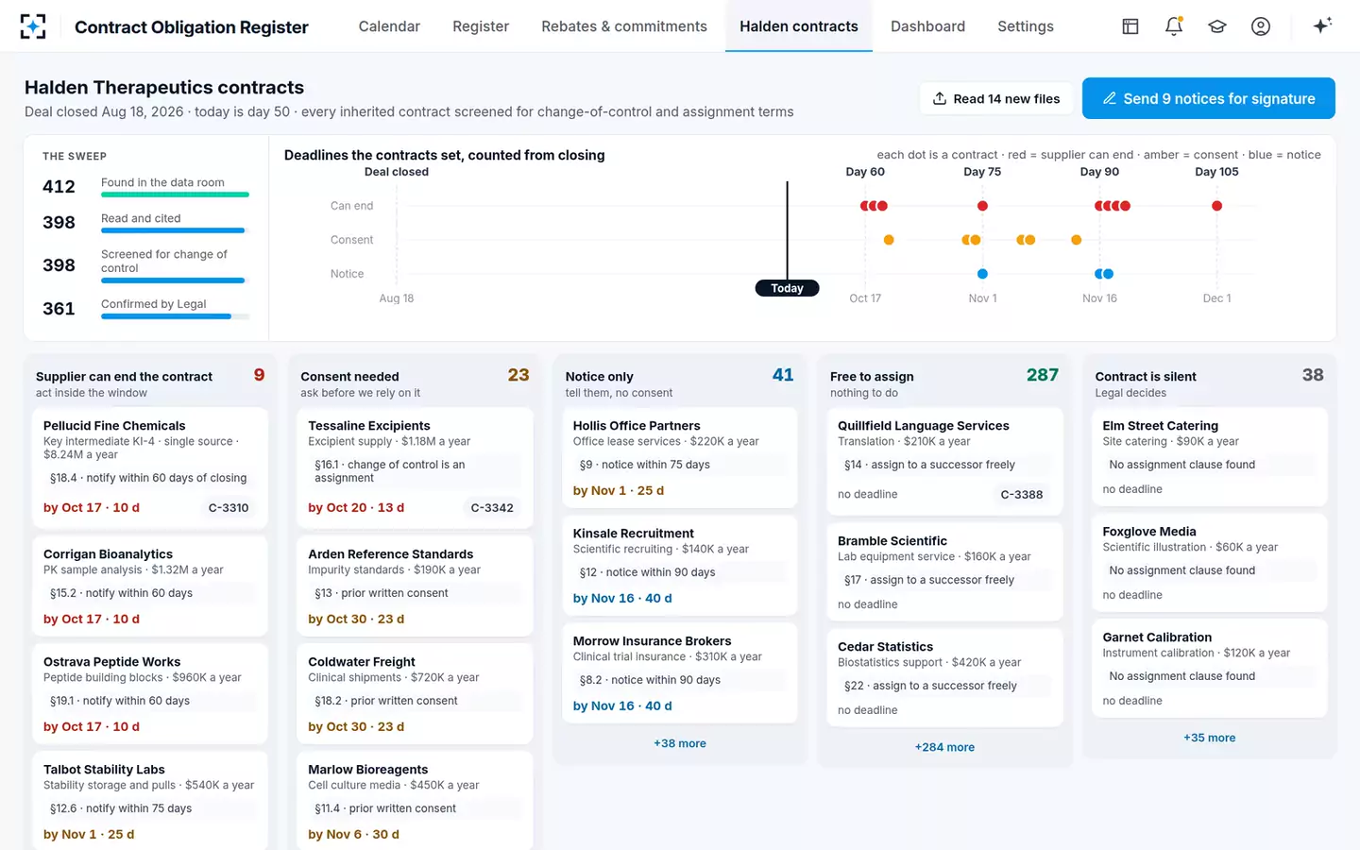Switch to the Calendar tab
The image size is (1360, 850).
(389, 26)
